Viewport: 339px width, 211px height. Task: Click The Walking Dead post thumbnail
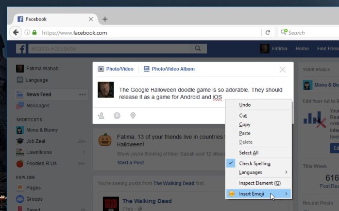pyautogui.click(x=111, y=204)
